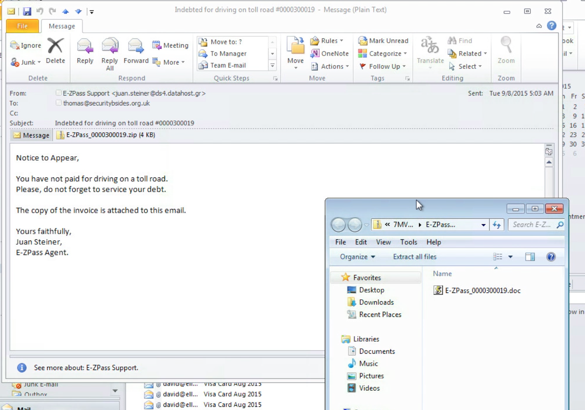Open Explorer File menu
Viewport: 585px width, 410px height.
340,242
